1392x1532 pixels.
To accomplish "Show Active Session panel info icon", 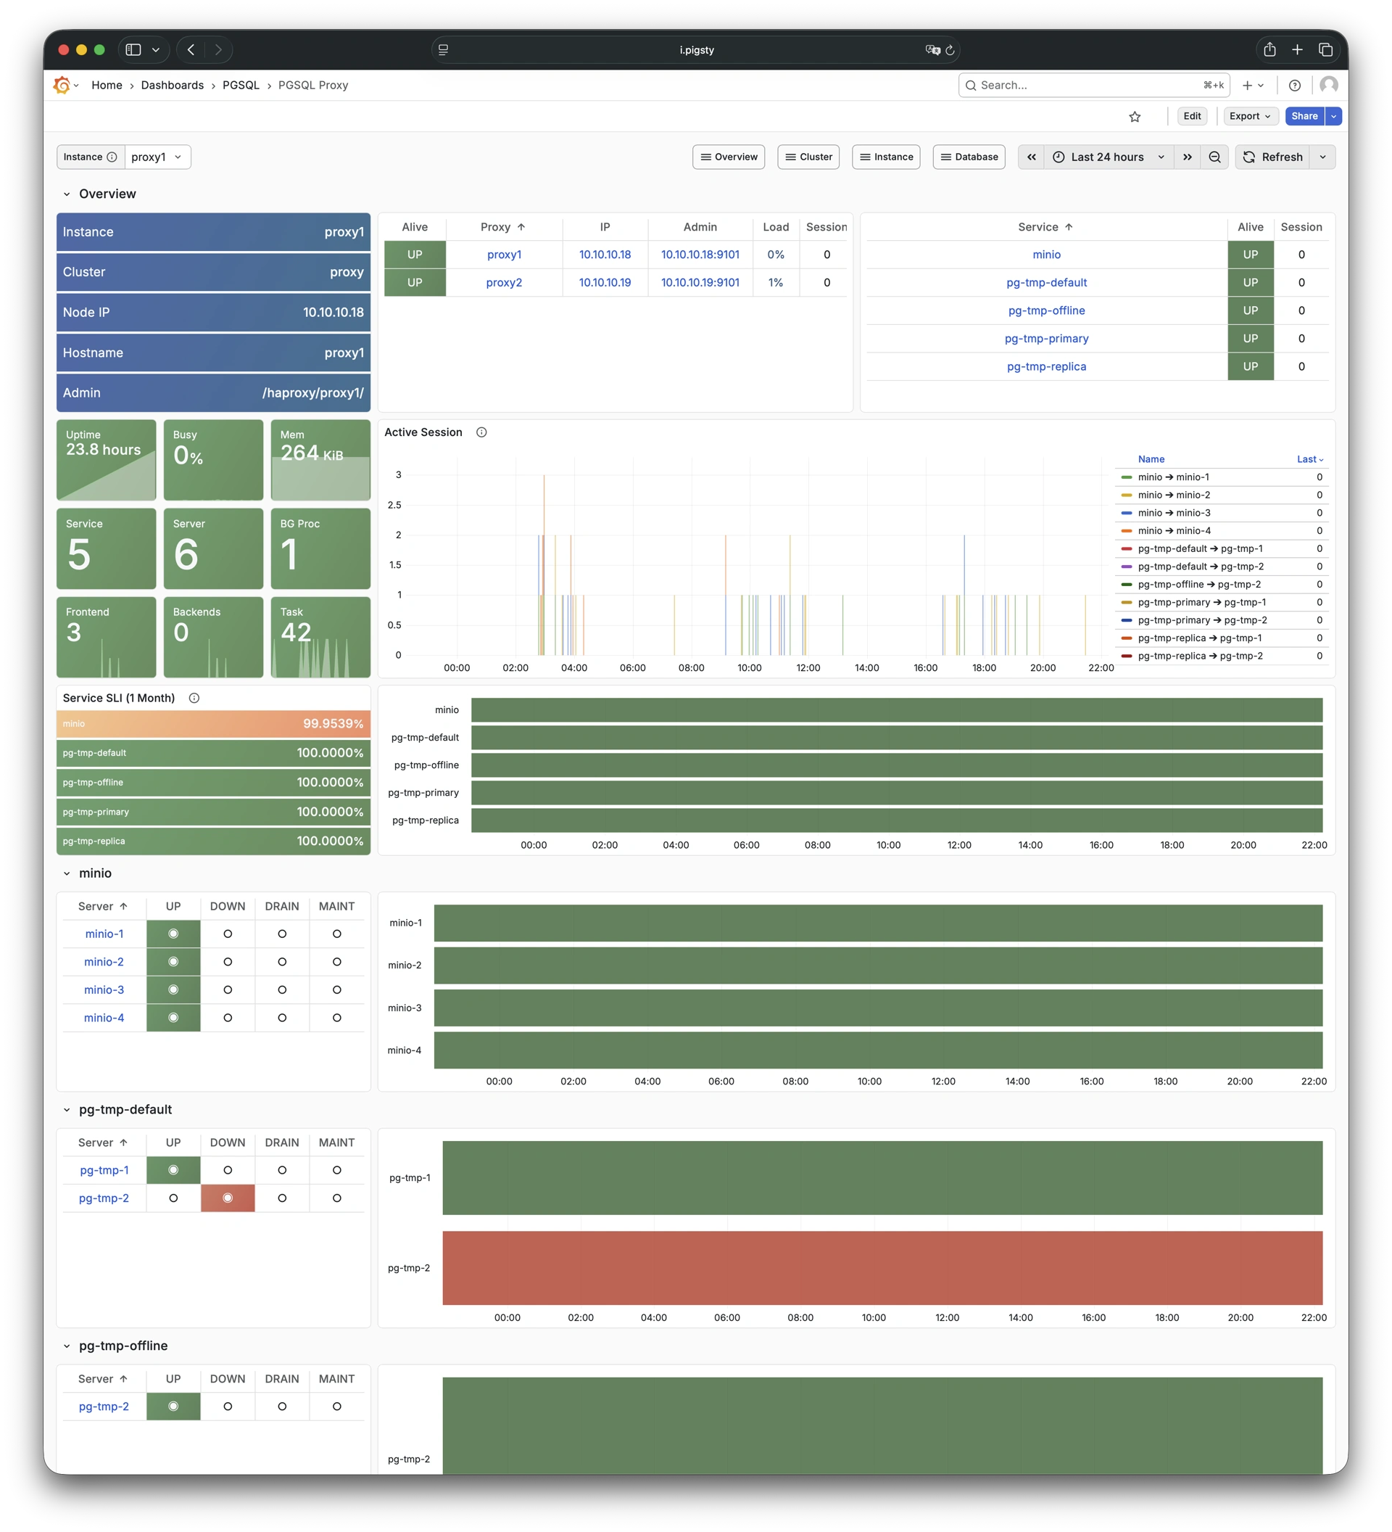I will pyautogui.click(x=481, y=432).
